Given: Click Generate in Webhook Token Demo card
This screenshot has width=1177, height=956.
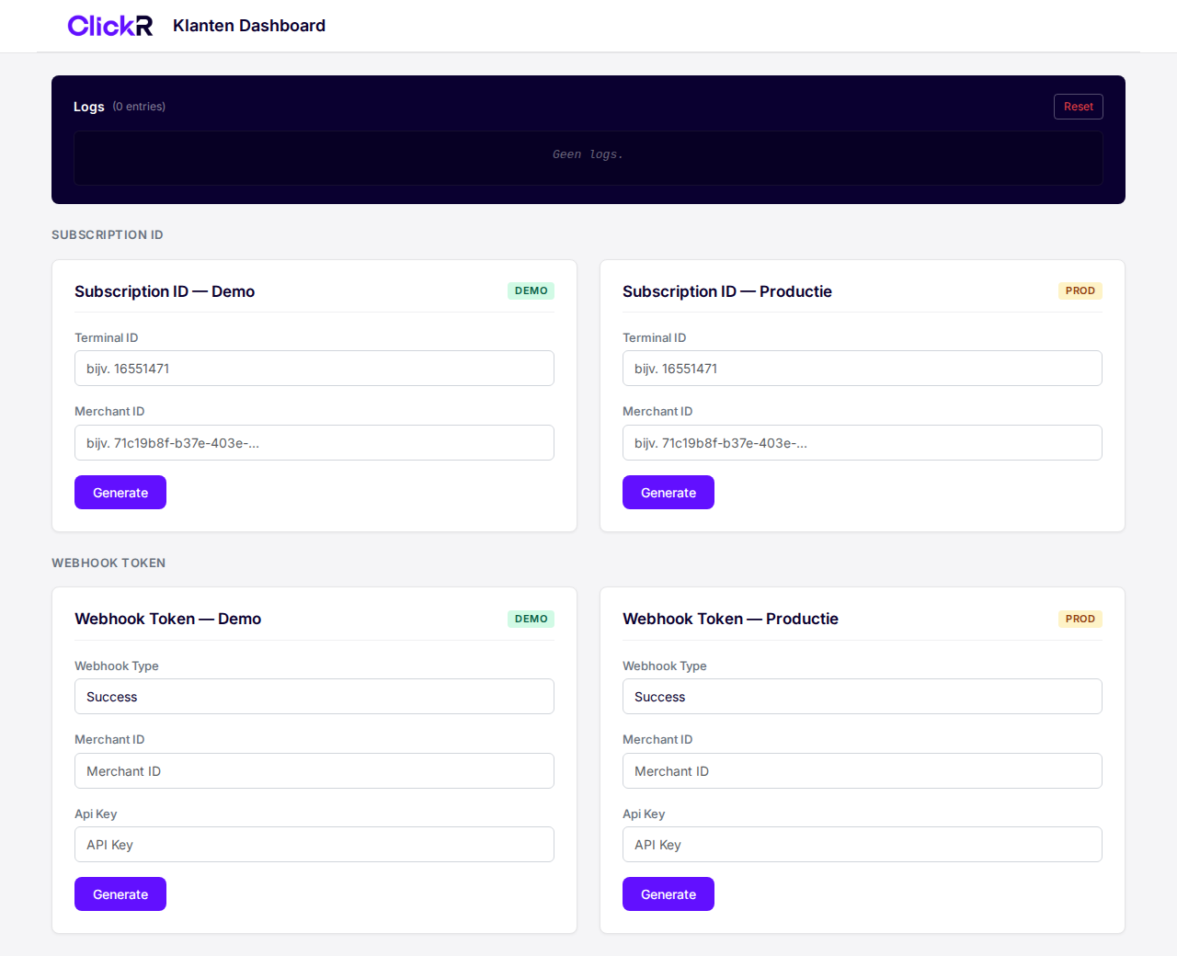Looking at the screenshot, I should point(120,894).
